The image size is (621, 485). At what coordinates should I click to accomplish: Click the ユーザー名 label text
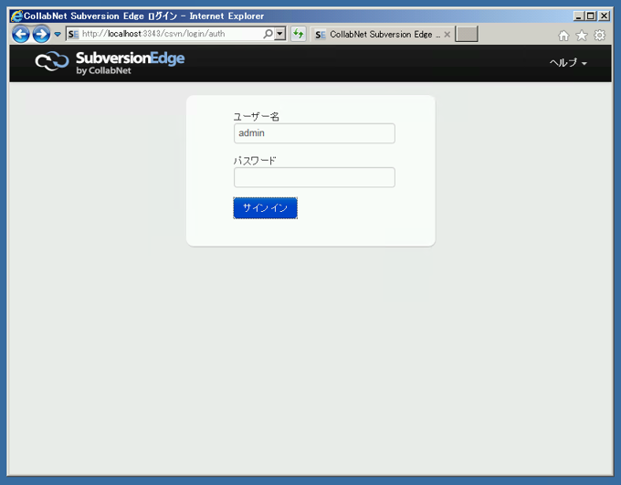click(257, 117)
